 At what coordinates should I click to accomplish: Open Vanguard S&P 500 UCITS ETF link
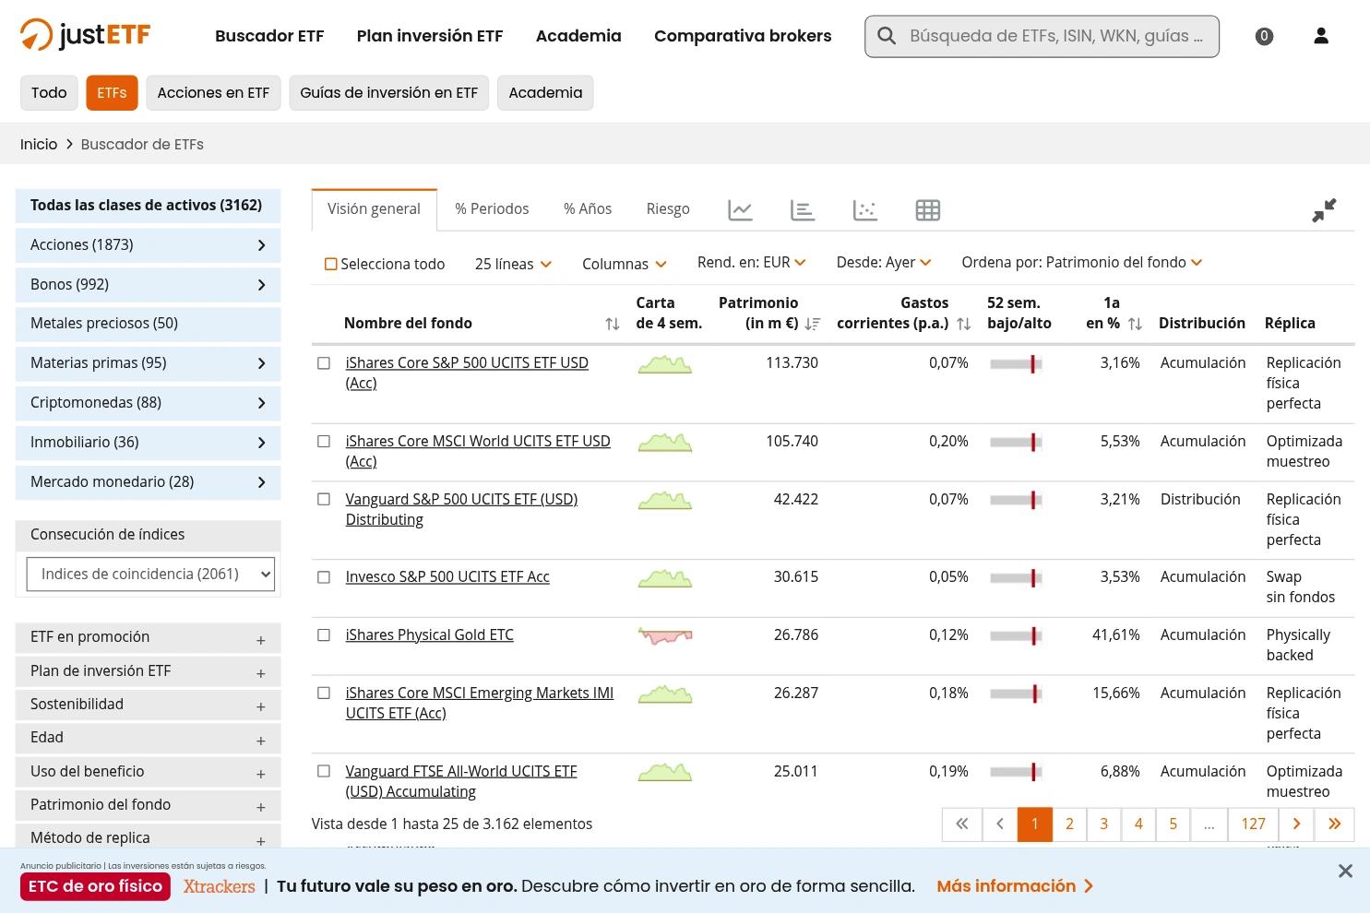point(461,509)
